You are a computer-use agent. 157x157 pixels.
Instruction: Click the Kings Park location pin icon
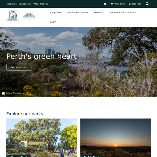pyautogui.click(x=112, y=4)
